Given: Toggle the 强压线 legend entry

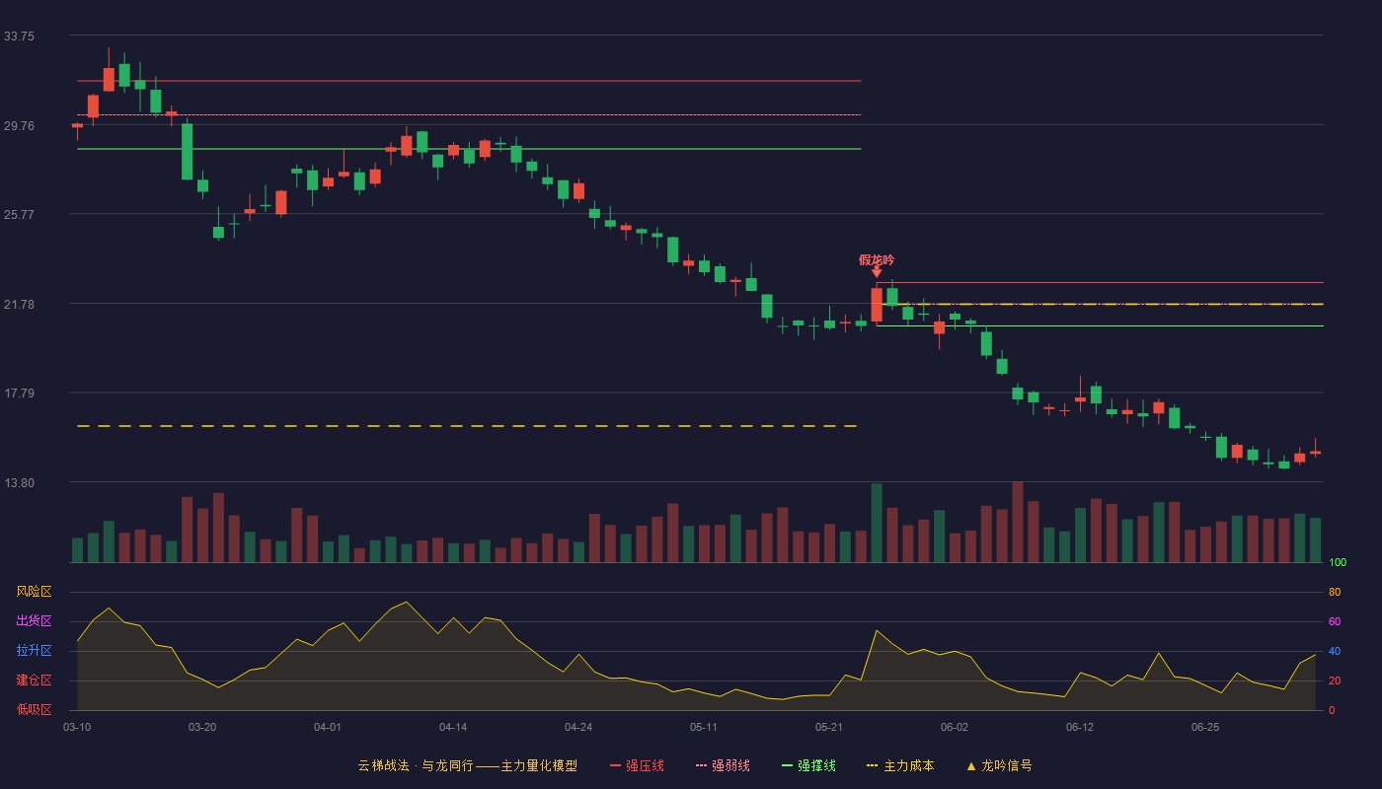Looking at the screenshot, I should click(637, 765).
